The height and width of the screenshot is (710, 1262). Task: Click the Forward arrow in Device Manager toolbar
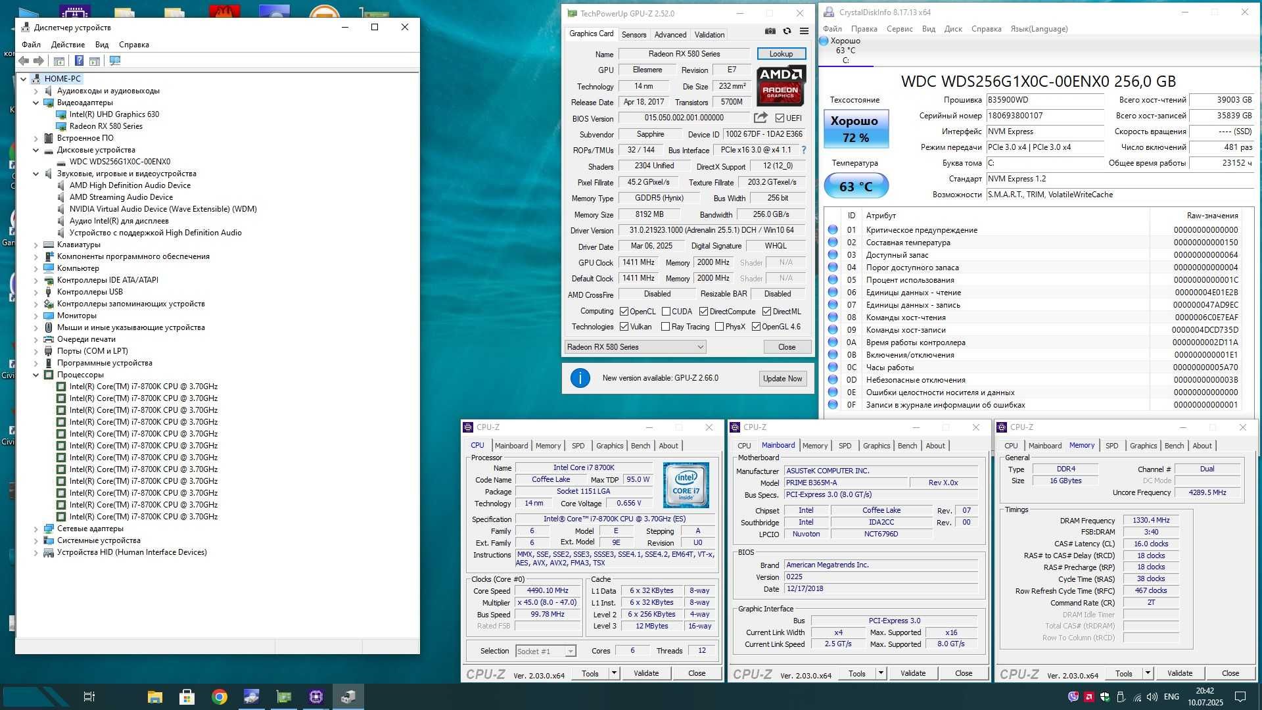39,60
